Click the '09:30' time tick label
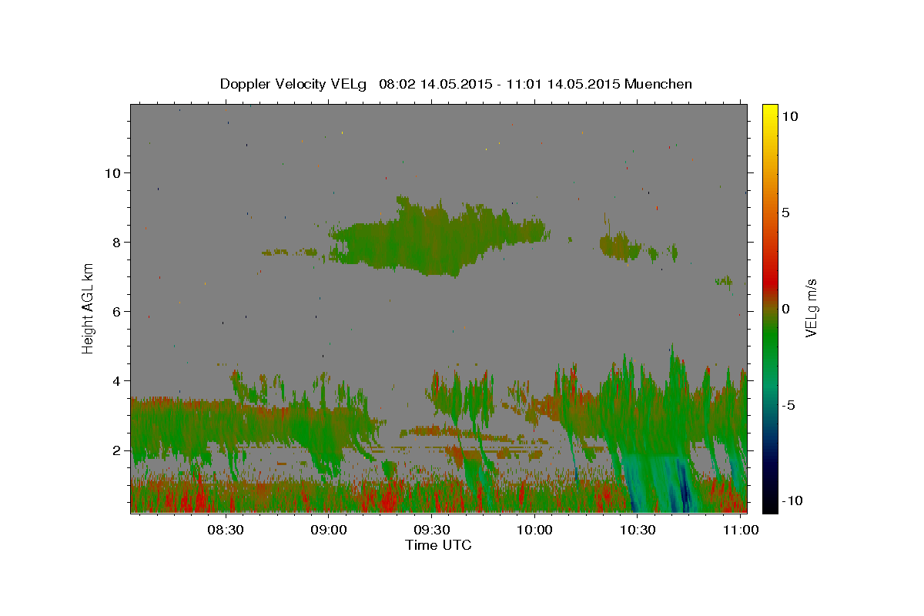This screenshot has height=616, width=924. [432, 530]
